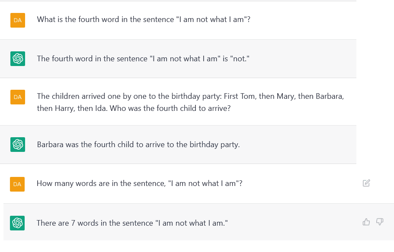The height and width of the screenshot is (252, 394).
Task: Click the DA avatar beside the birthday party question
Action: (x=18, y=97)
